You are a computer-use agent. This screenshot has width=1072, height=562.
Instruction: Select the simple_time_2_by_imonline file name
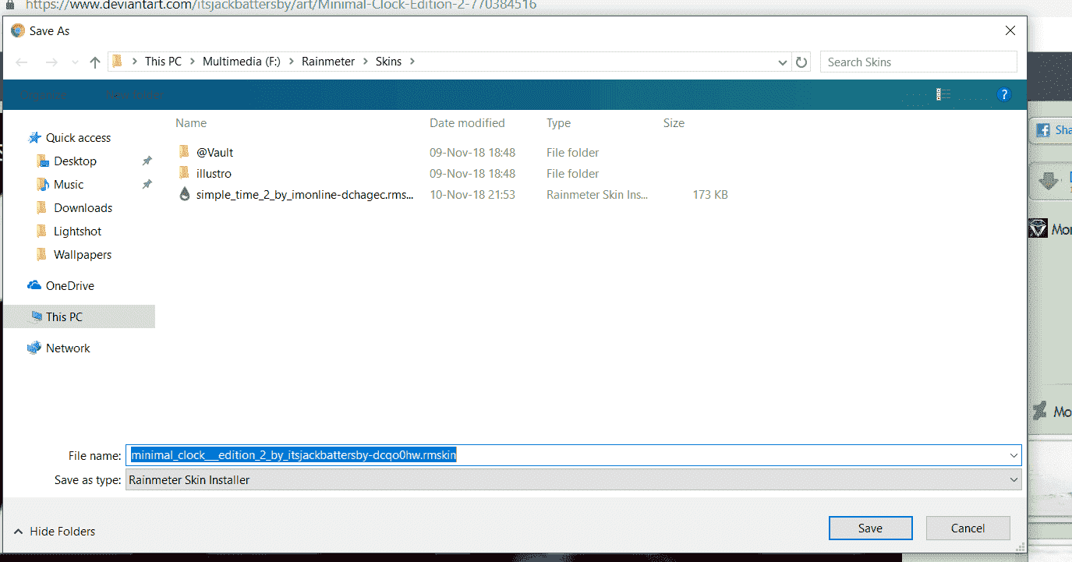[305, 194]
